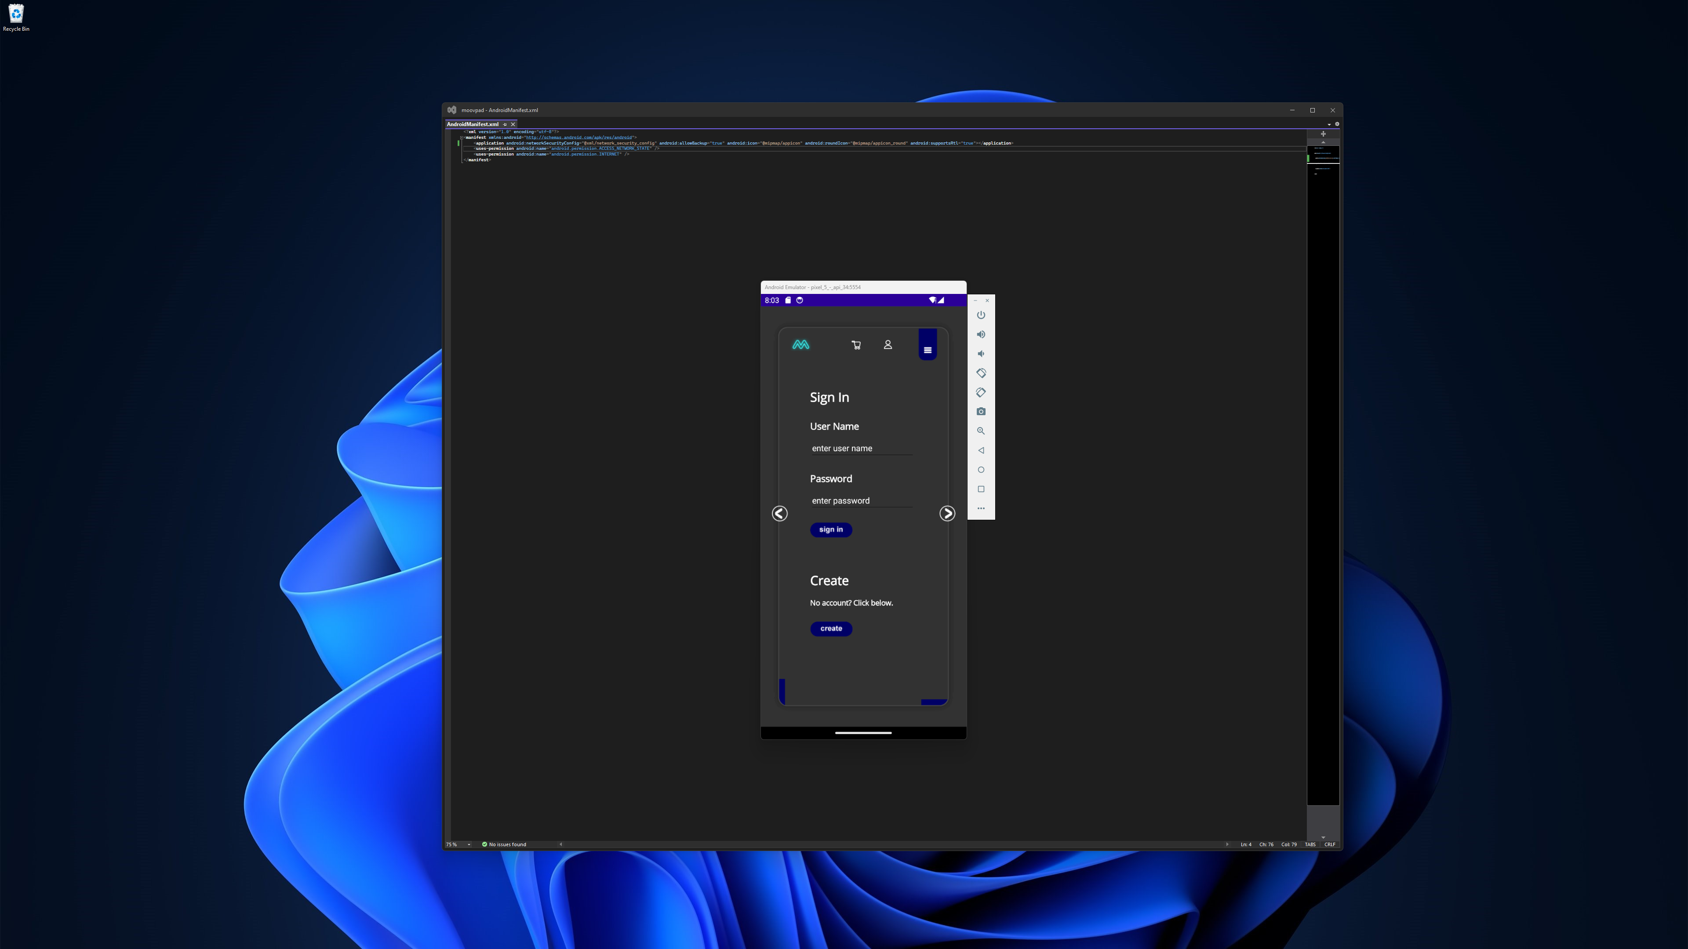Toggle the TABS indentation setting

click(x=1310, y=845)
